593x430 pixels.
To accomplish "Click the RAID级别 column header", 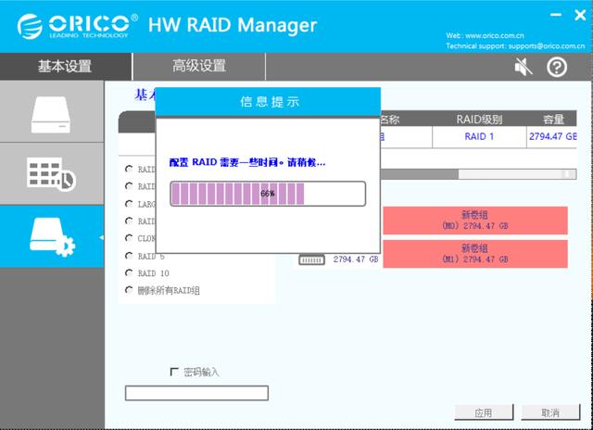I will click(x=479, y=120).
